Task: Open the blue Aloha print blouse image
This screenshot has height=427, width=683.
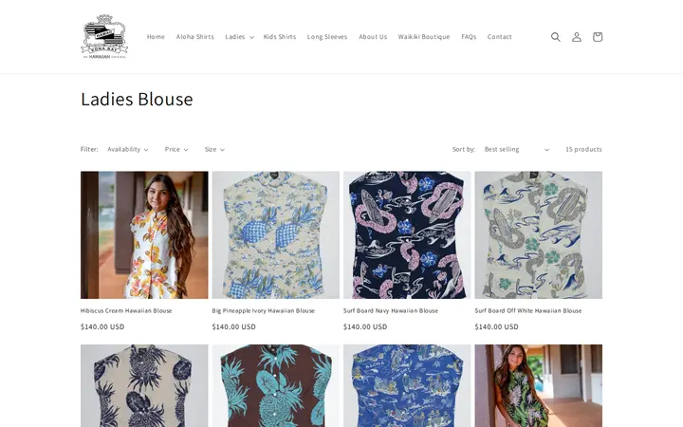Action: 407,385
